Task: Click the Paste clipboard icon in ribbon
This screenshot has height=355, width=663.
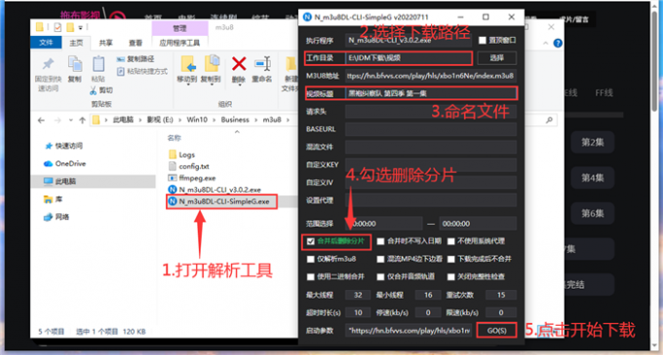Action: coord(98,64)
